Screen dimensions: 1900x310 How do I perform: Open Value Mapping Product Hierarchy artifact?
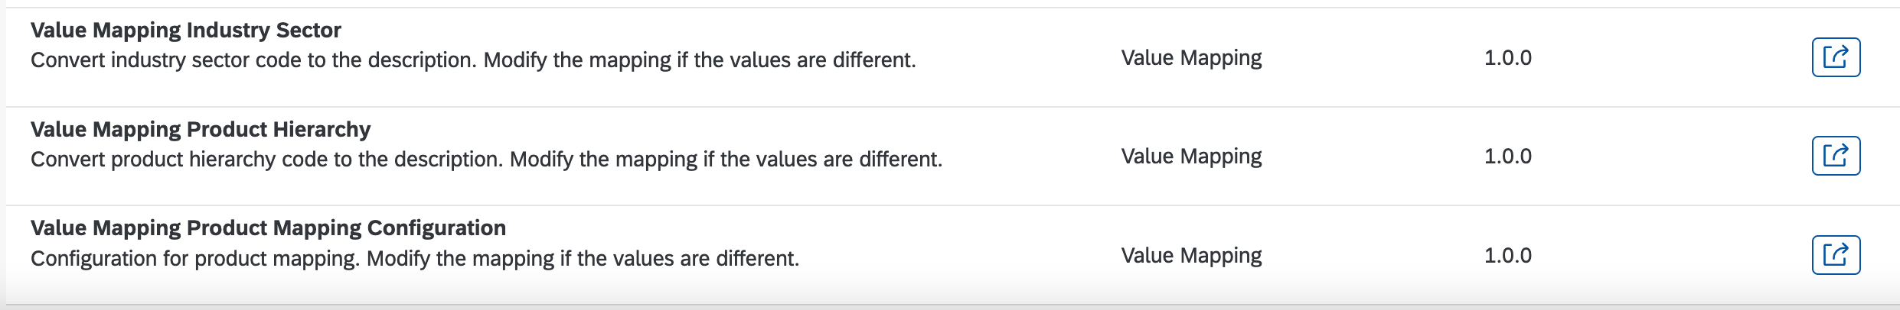[x=201, y=130]
